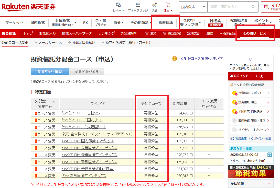Image resolution: width=280 pixels, height=188 pixels.
Task: Click the quantity icon next to 181,989
Action: [191, 141]
